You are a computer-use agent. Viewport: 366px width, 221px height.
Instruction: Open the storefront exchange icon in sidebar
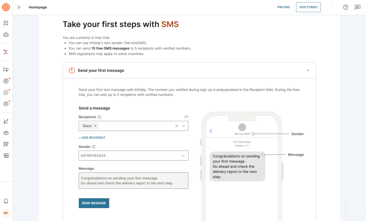click(x=6, y=156)
